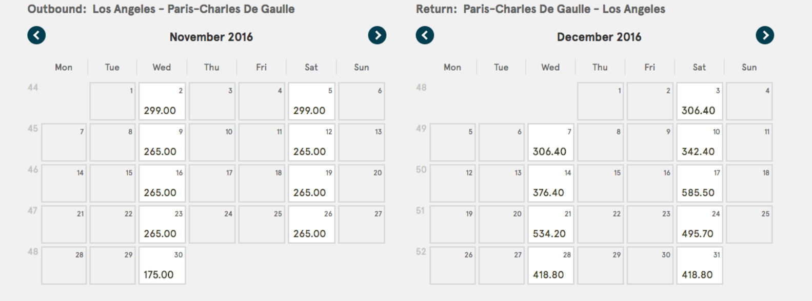
Task: Select November 26 fare of 265.00
Action: (311, 224)
